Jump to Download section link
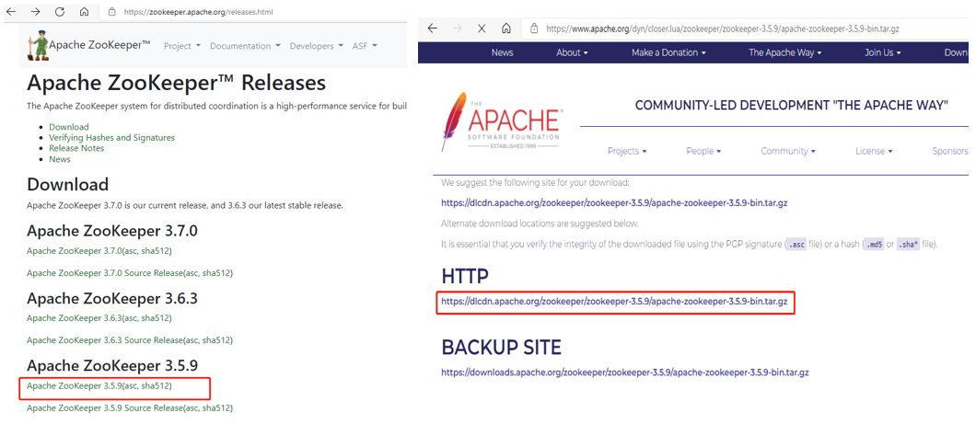 (69, 127)
